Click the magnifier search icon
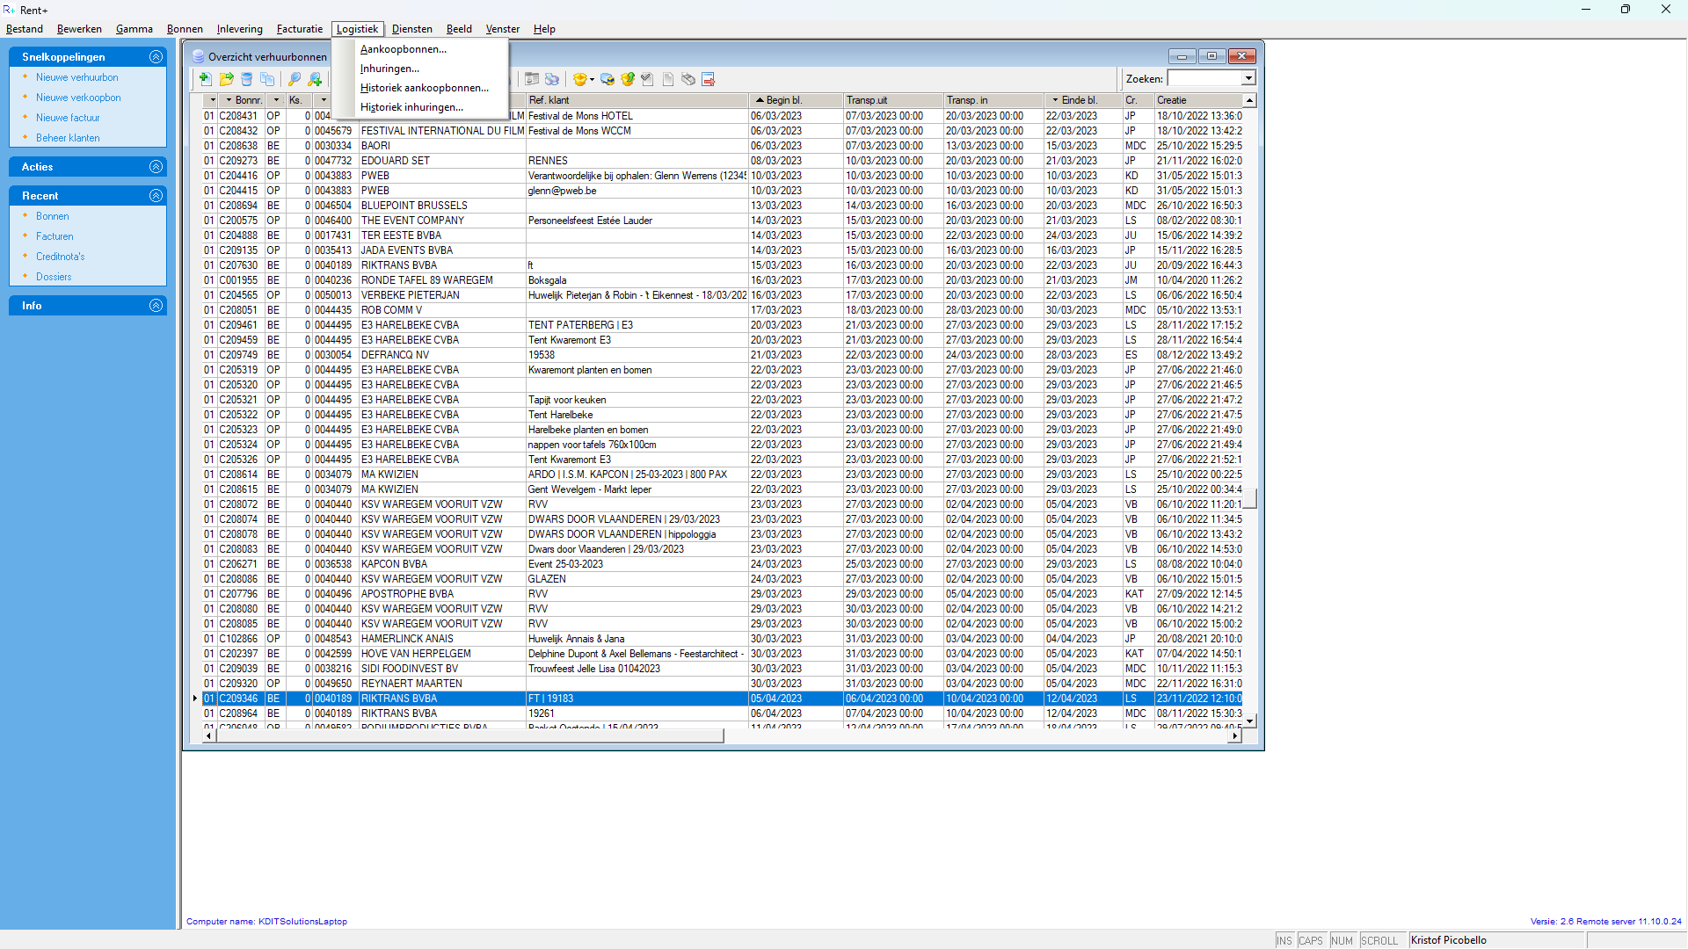The width and height of the screenshot is (1688, 949). tap(295, 79)
